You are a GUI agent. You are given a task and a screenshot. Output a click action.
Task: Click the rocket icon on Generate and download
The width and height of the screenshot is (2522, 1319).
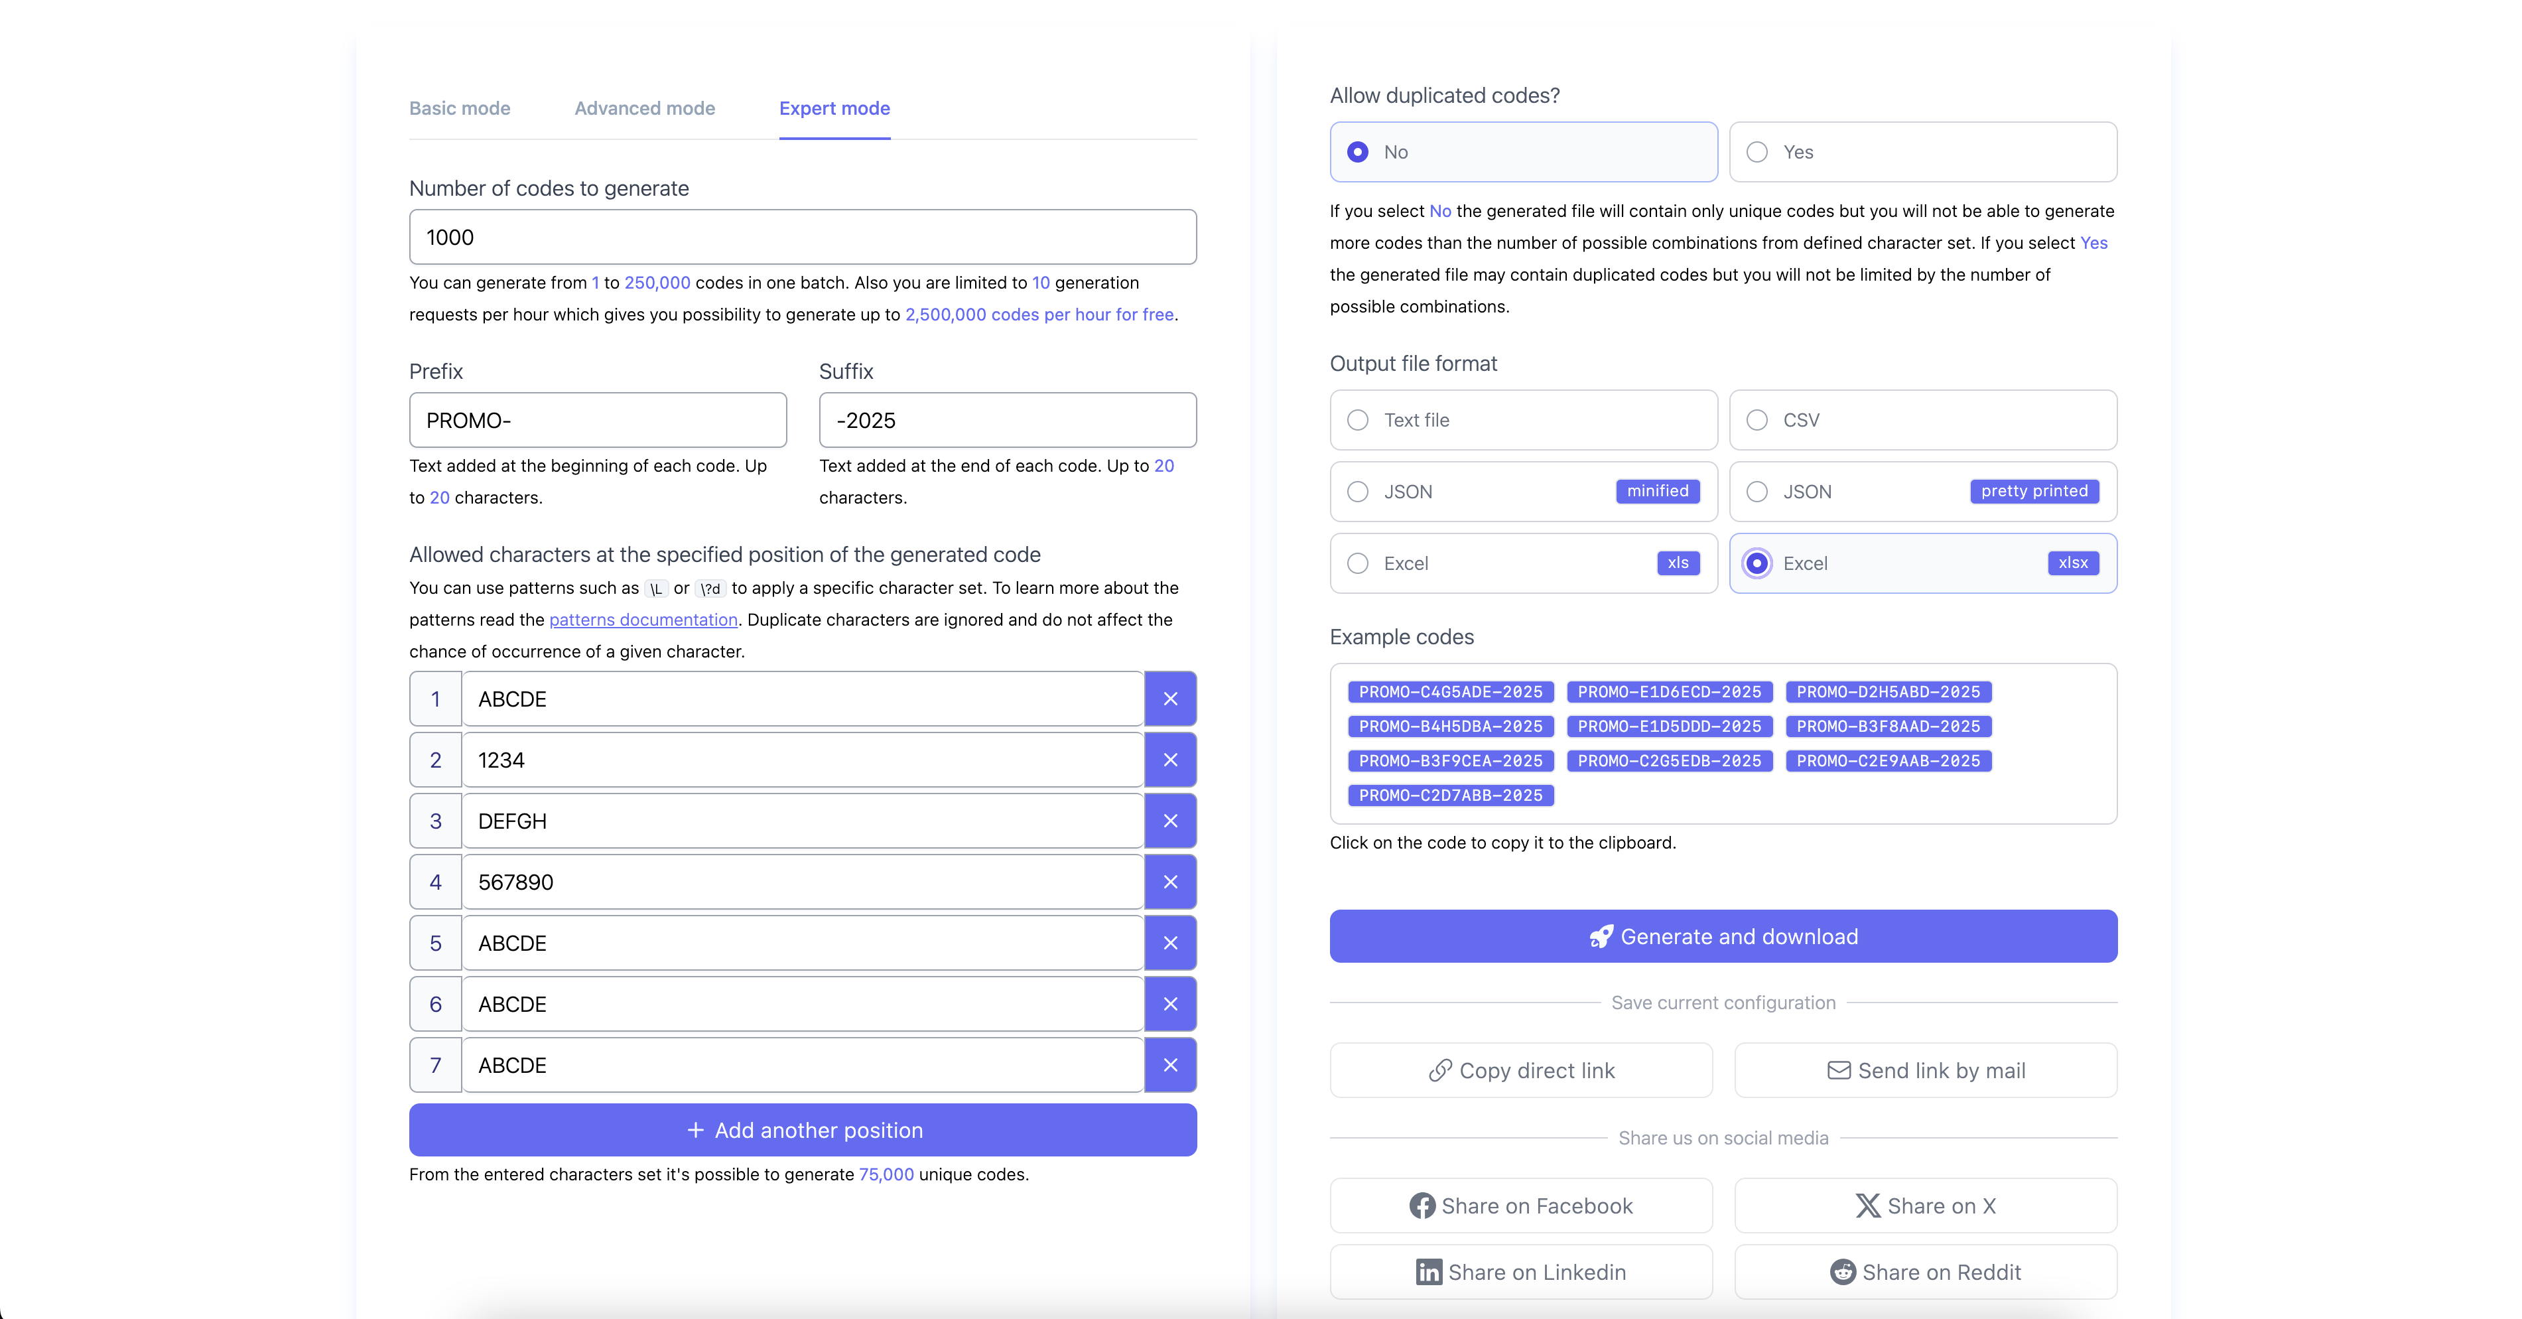[x=1602, y=936]
